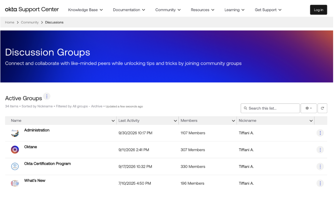336x209 pixels.
Task: Open row actions menu for Oktane
Action: 320,150
